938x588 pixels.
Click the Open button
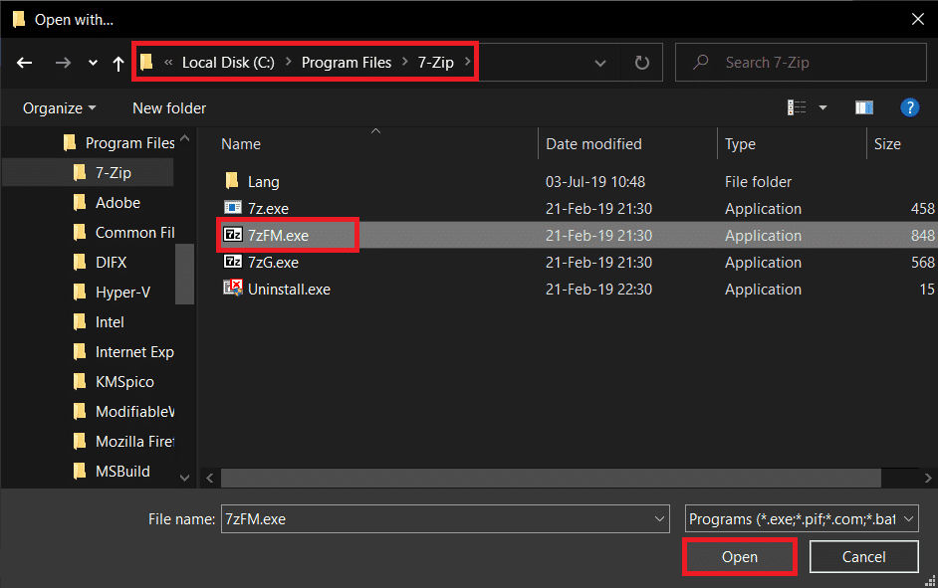pyautogui.click(x=739, y=556)
